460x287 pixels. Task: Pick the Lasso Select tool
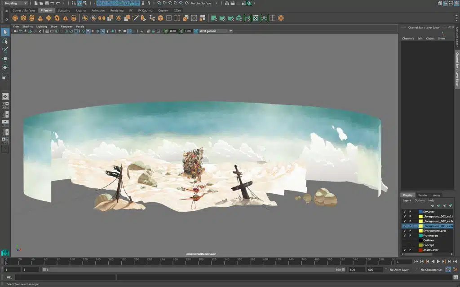coord(5,41)
